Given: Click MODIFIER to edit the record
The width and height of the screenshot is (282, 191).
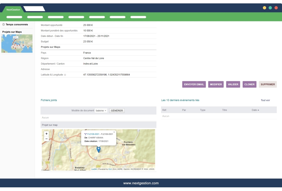Looking at the screenshot, I should (216, 84).
